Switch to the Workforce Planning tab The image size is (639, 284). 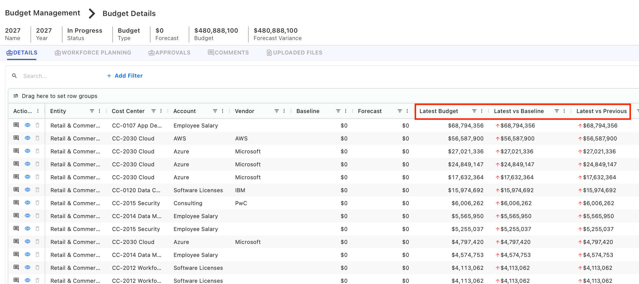tap(93, 53)
